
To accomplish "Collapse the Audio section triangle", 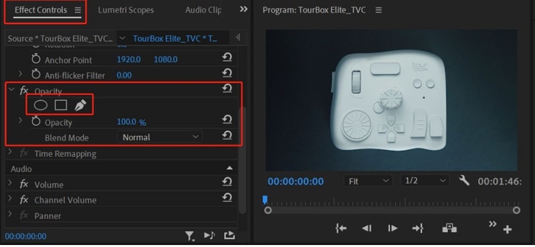I will (229, 168).
